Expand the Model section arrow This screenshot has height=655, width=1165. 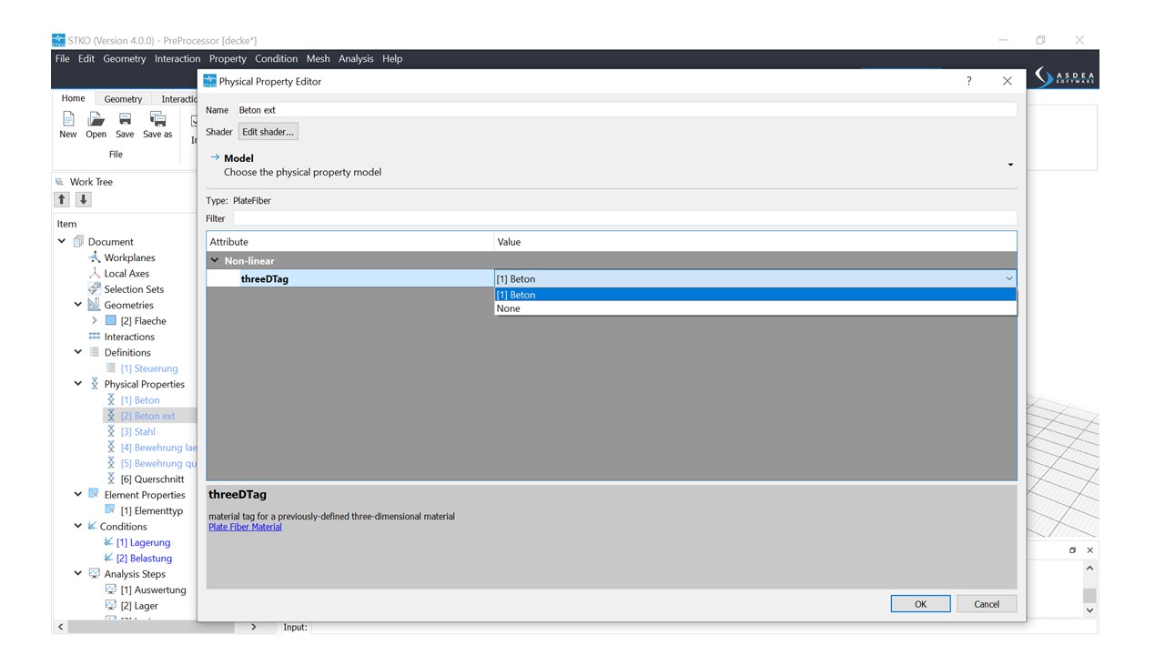[x=1010, y=165]
